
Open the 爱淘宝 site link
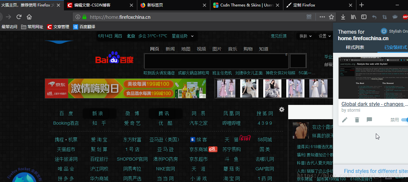99,140
